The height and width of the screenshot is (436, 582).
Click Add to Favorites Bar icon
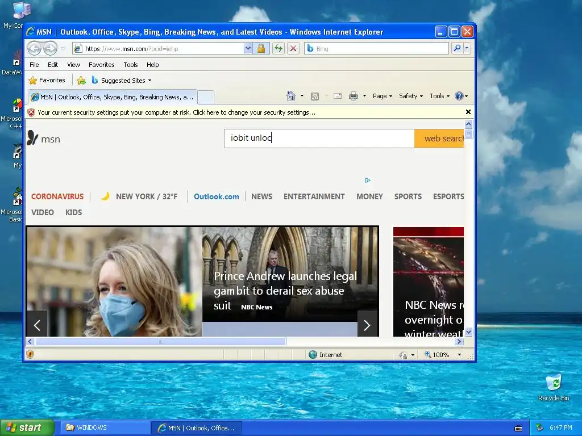[x=81, y=81]
